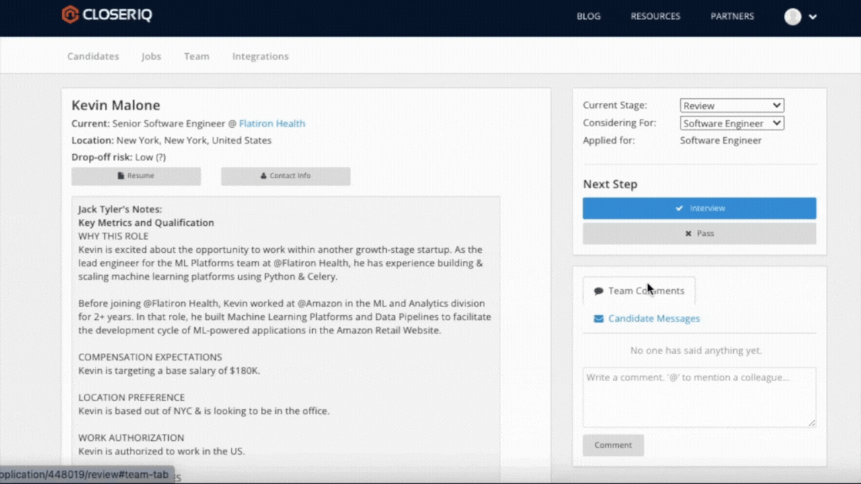
Task: Show candidate Contact Info
Action: pyautogui.click(x=285, y=175)
